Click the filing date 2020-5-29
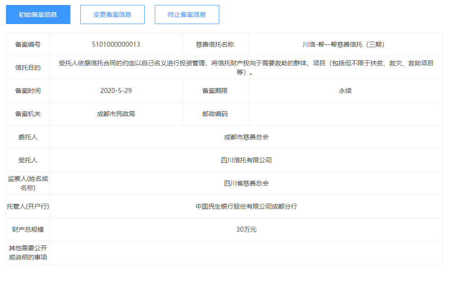449x283 pixels. [116, 91]
